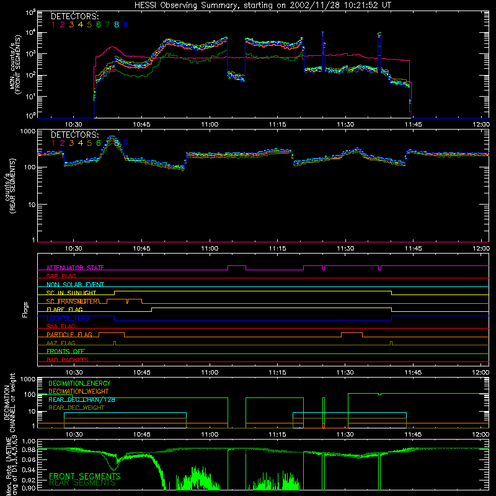The image size is (496, 496).
Task: Click the HESSI Observing Summary plot title
Action: tap(262, 5)
